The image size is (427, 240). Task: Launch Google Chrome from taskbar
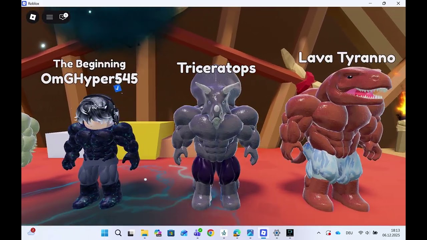[210, 233]
